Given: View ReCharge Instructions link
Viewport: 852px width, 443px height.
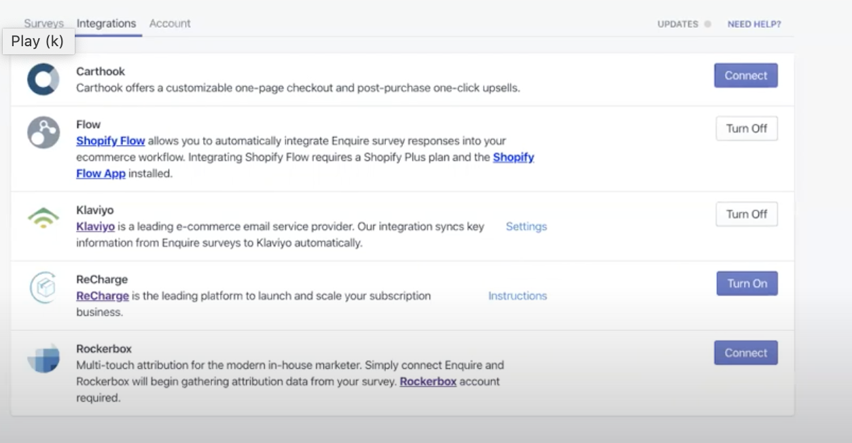Looking at the screenshot, I should coord(517,296).
